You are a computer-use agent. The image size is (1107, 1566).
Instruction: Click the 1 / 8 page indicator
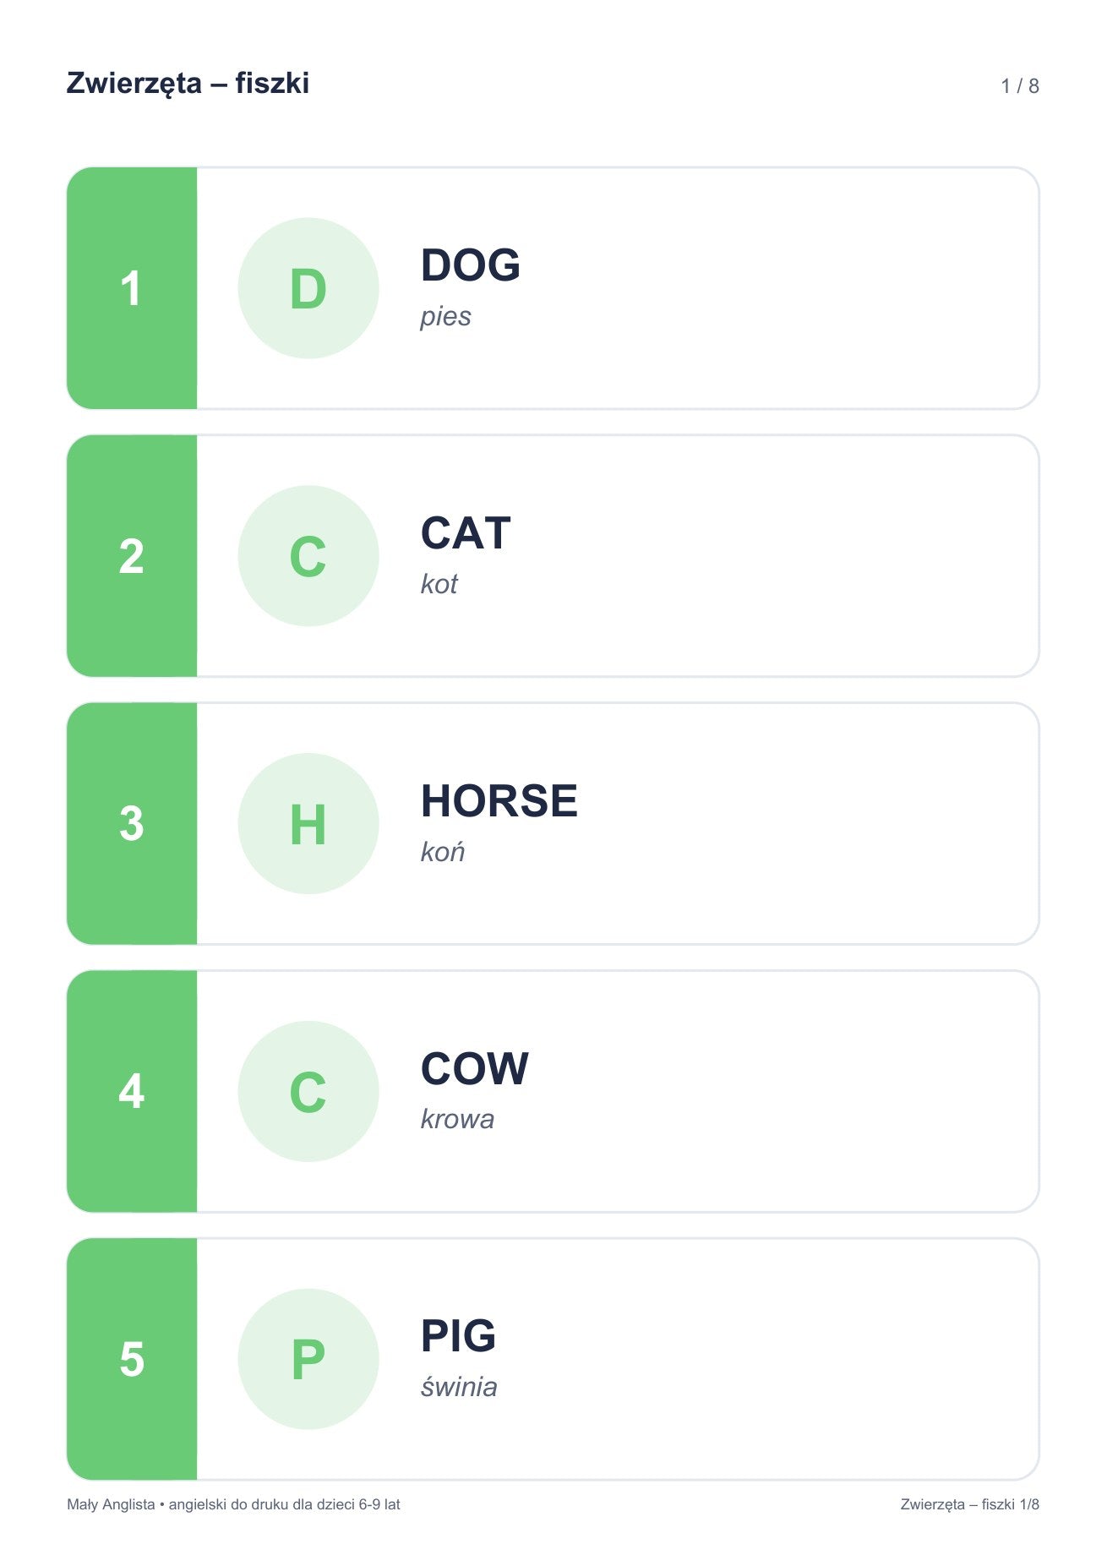(x=1020, y=85)
